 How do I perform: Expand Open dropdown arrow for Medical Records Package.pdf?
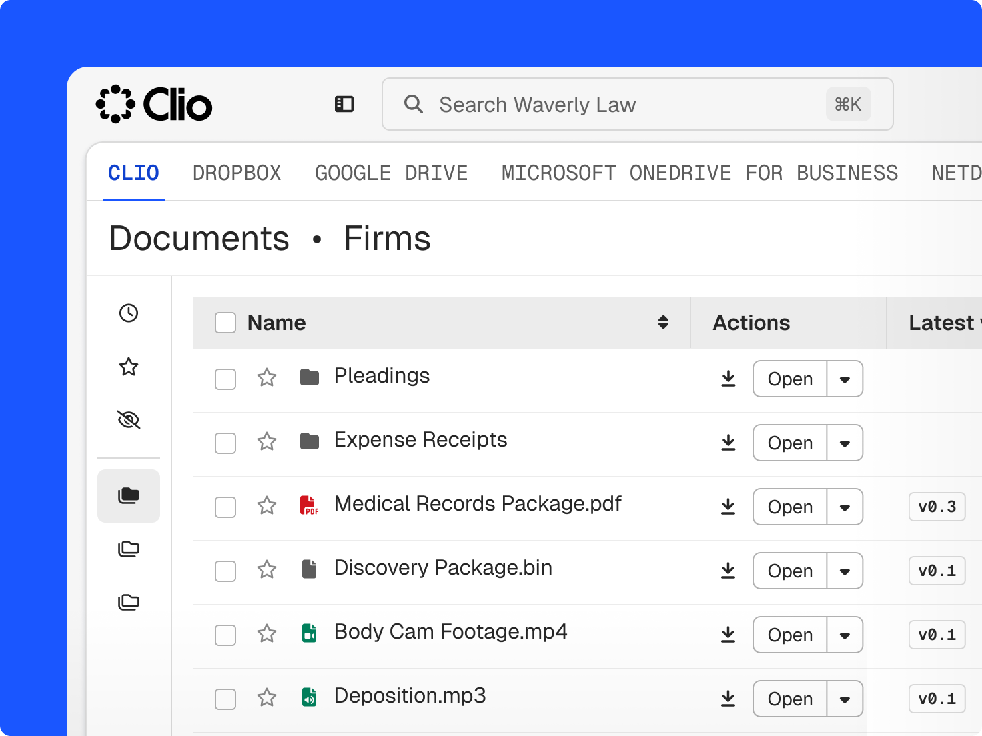click(x=845, y=507)
